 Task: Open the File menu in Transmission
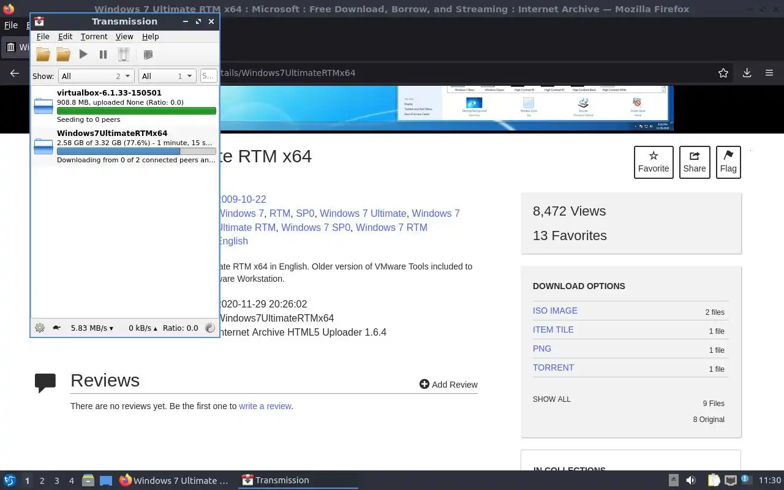[x=43, y=37]
